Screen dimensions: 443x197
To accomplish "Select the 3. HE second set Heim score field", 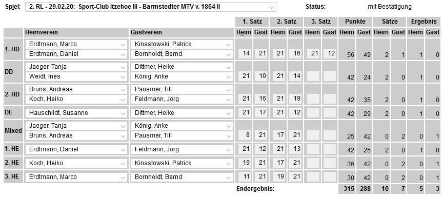I will 278,176.
